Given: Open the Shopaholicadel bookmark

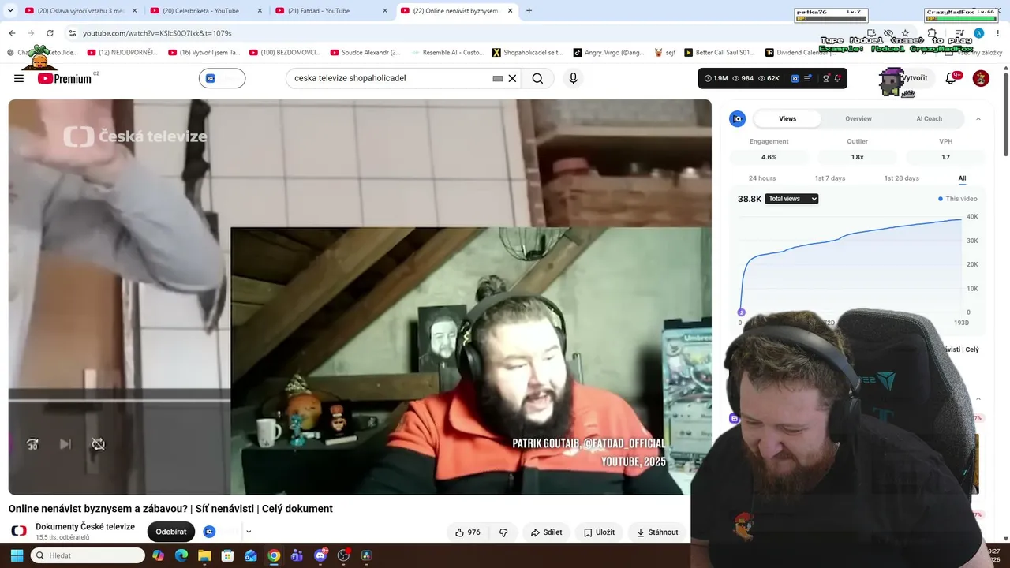Looking at the screenshot, I should (528, 53).
